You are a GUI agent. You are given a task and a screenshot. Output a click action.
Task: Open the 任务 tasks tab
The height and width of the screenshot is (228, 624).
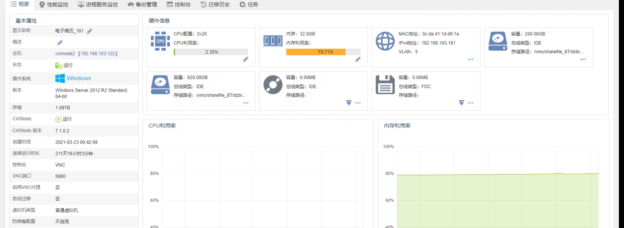(249, 5)
